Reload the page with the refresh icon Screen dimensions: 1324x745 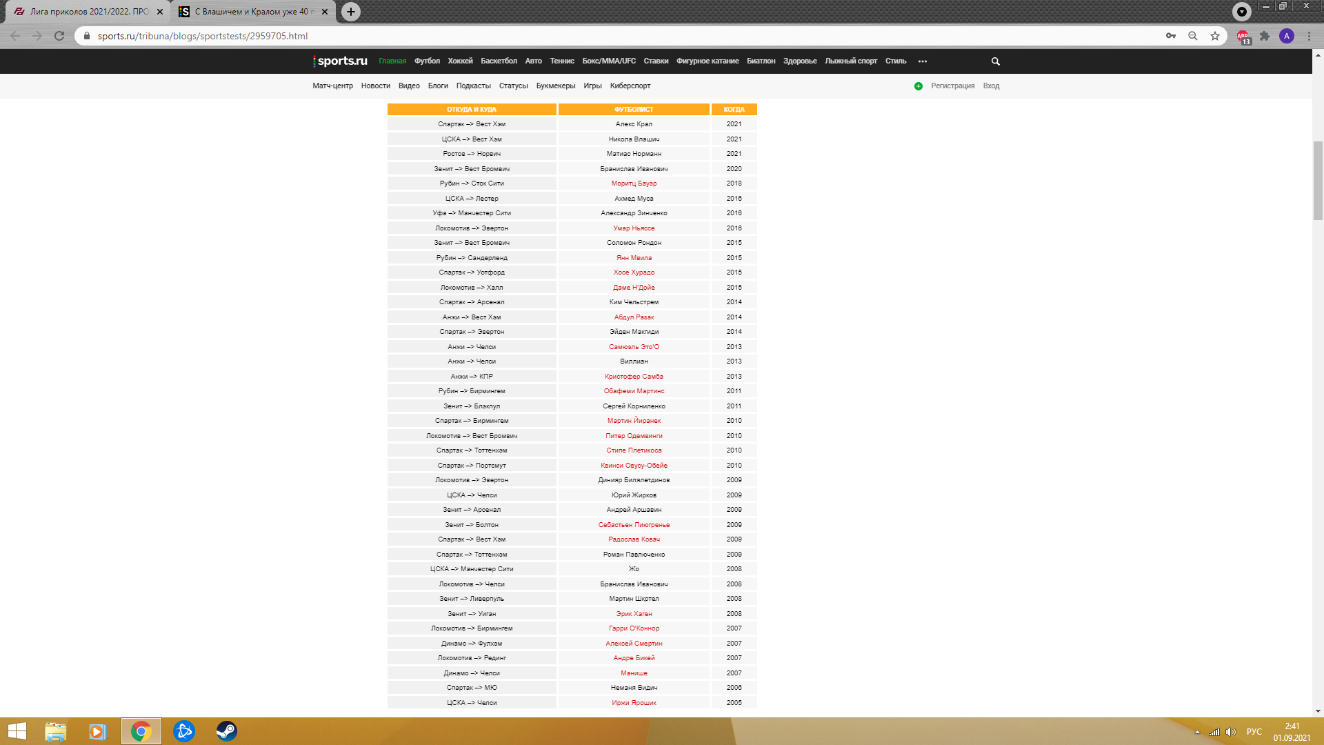coord(59,36)
